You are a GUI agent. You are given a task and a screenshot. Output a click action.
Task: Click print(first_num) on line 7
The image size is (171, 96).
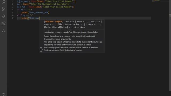[31, 18]
